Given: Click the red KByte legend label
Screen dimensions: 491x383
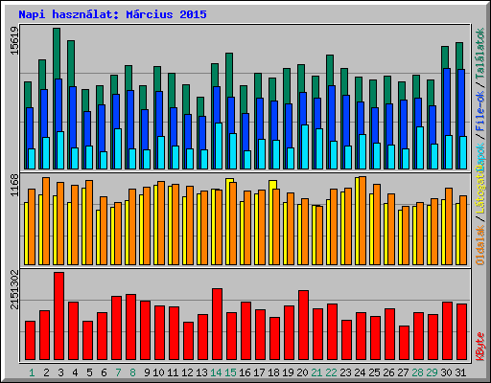Looking at the screenshot, I should click(480, 347).
